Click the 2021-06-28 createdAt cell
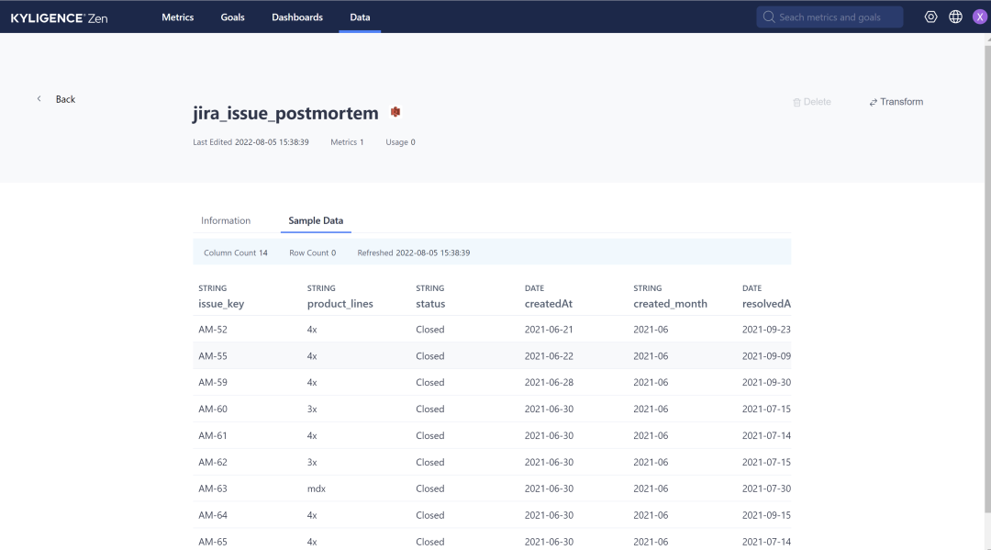This screenshot has height=550, width=991. tap(549, 383)
